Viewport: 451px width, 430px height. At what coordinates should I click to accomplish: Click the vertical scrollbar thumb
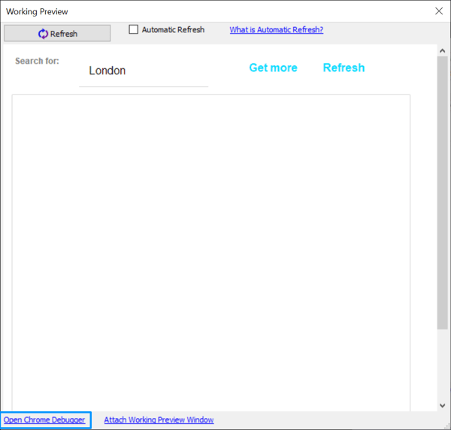point(443,188)
